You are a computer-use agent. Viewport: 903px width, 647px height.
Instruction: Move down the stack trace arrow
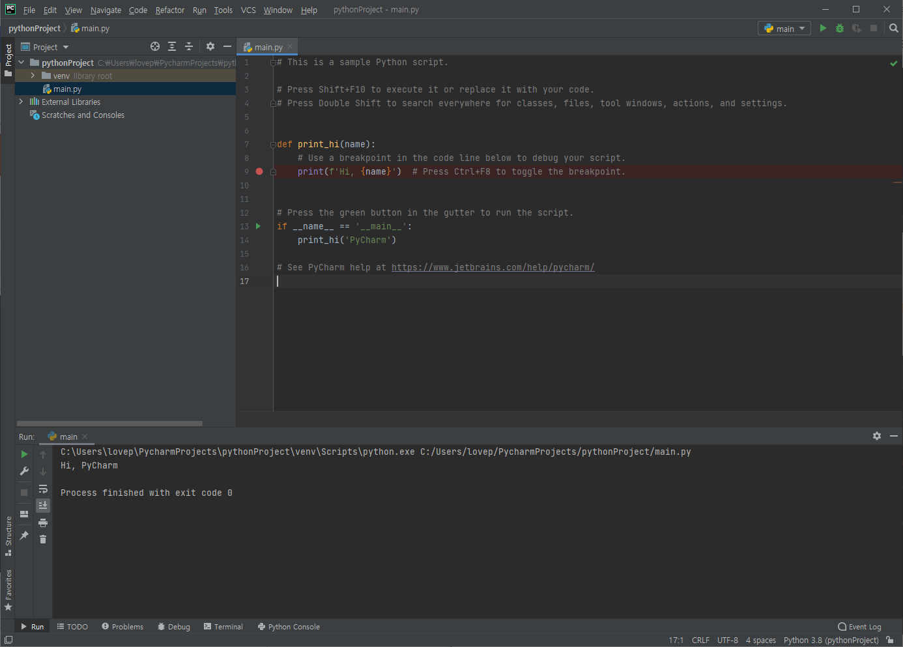point(43,471)
